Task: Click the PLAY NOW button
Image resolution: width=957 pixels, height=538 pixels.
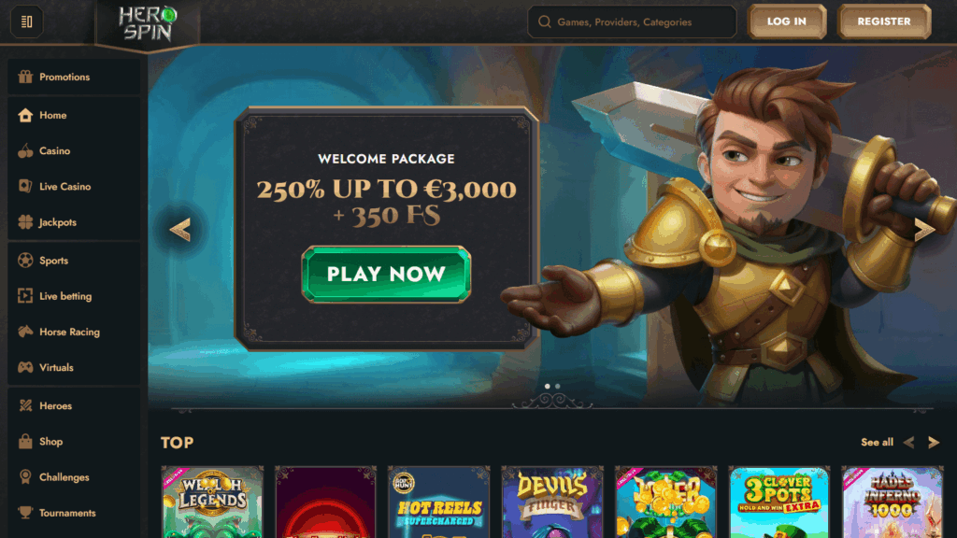Action: coord(386,274)
